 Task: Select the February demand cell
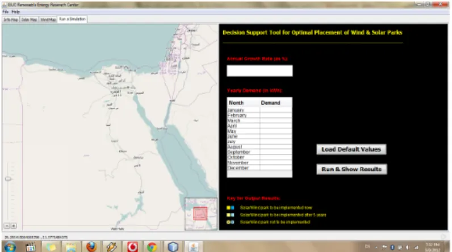point(276,115)
